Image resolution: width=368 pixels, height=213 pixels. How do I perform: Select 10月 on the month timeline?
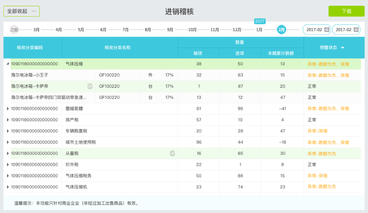tap(192, 30)
